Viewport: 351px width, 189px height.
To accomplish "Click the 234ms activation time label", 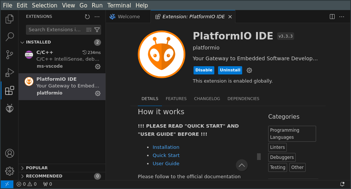I will (x=91, y=52).
